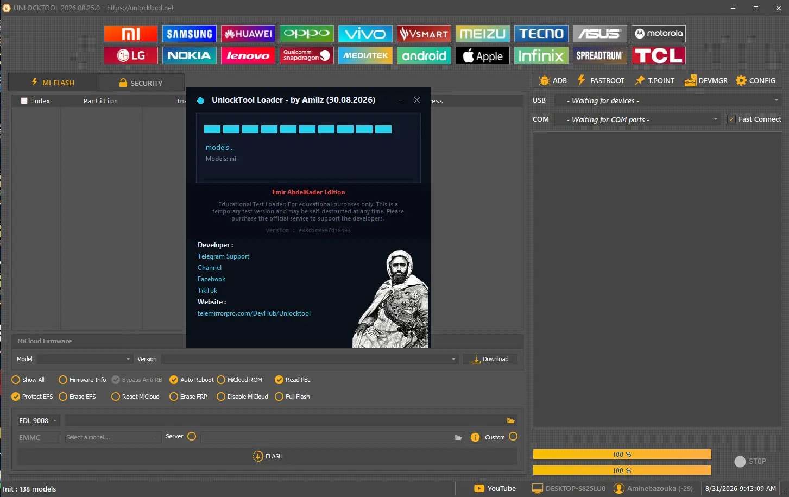The image size is (789, 497).
Task: Select the MediaTek brand icon
Action: [365, 55]
